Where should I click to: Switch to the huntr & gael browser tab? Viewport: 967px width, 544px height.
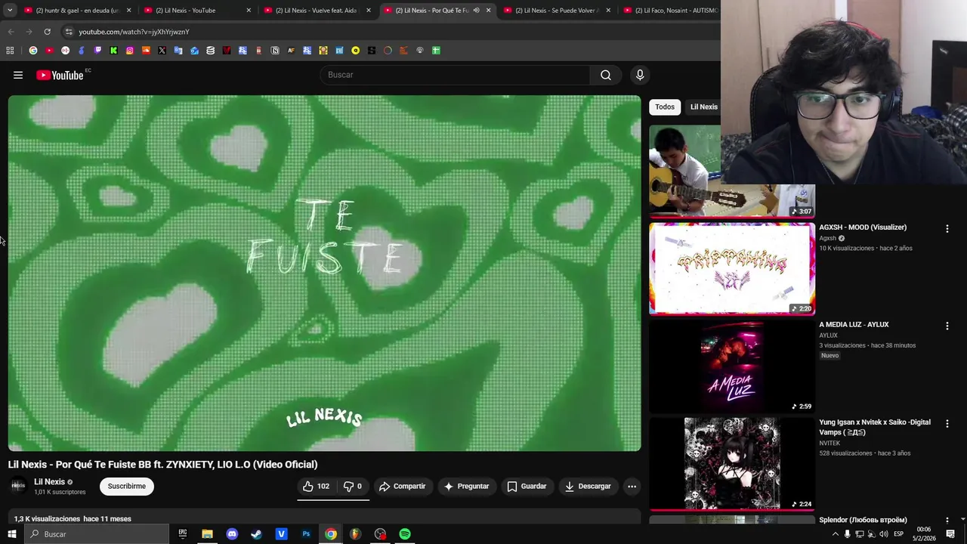(x=77, y=11)
